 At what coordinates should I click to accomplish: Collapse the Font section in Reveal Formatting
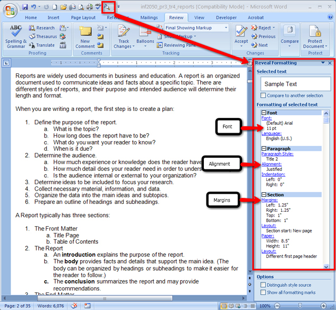click(x=264, y=113)
